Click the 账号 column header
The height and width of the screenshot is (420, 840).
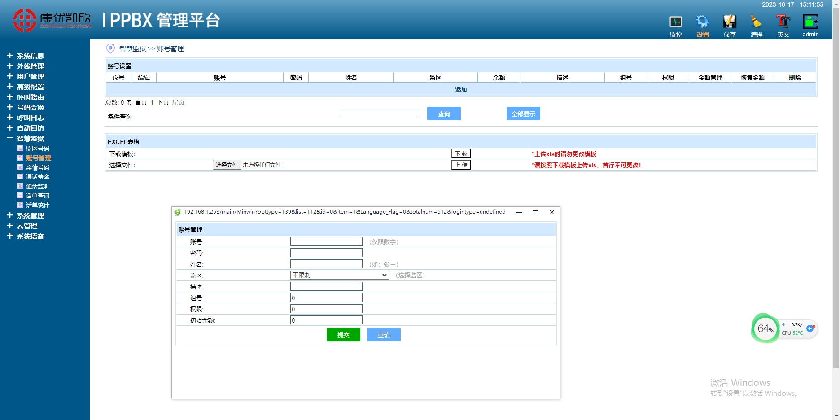click(220, 78)
